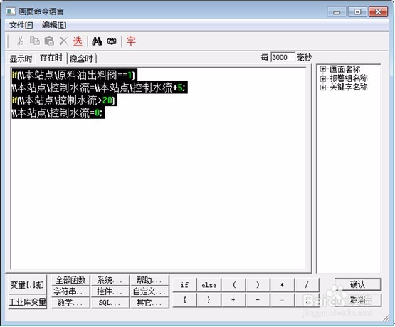Click the red 选 select-all icon

coord(78,41)
